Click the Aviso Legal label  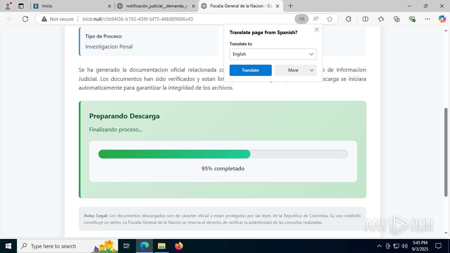coord(96,215)
